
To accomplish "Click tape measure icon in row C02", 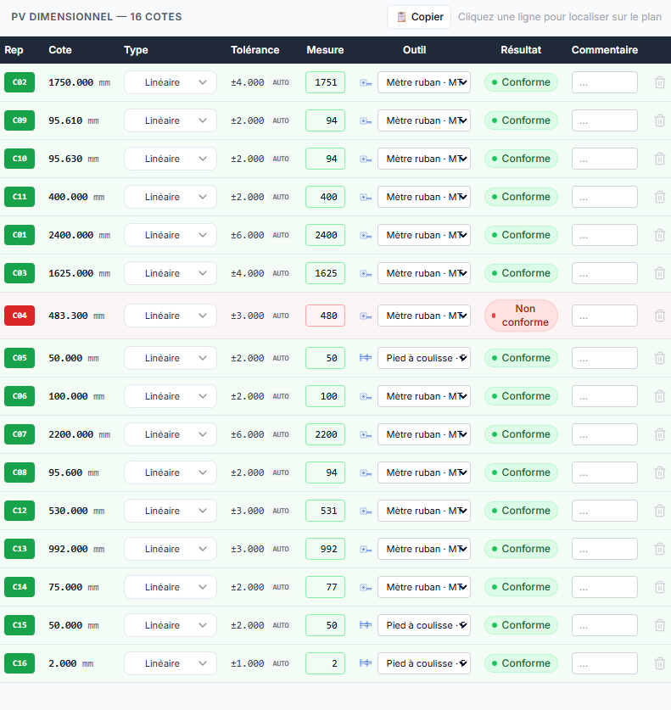I will tap(366, 83).
